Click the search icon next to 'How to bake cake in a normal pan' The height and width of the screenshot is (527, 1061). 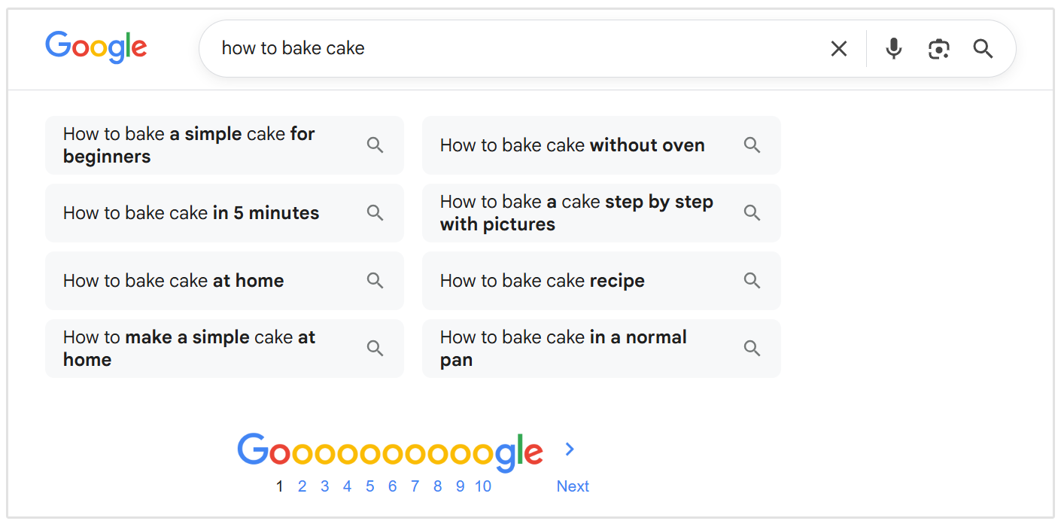tap(752, 348)
